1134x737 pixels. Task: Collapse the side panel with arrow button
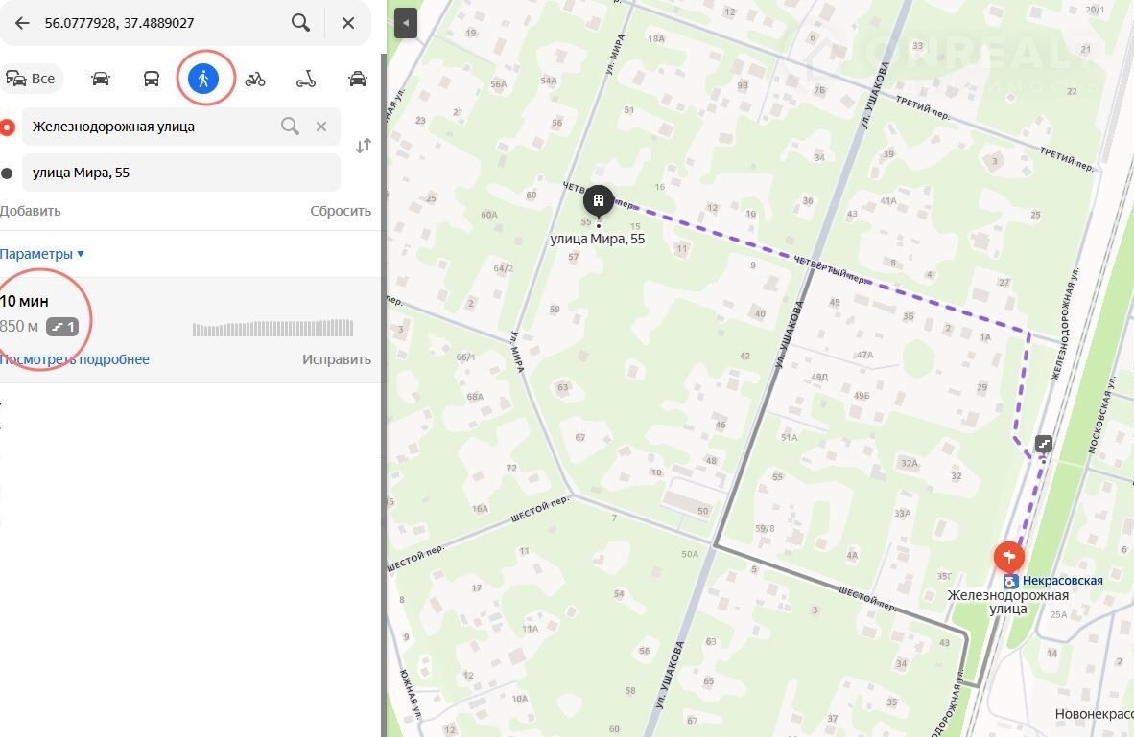point(405,23)
